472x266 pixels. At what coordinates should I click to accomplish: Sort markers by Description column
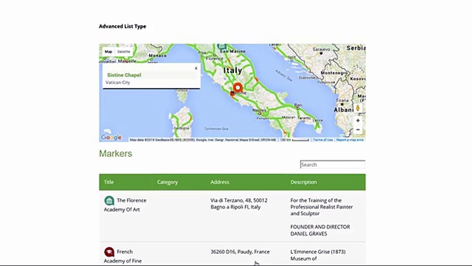(326, 182)
